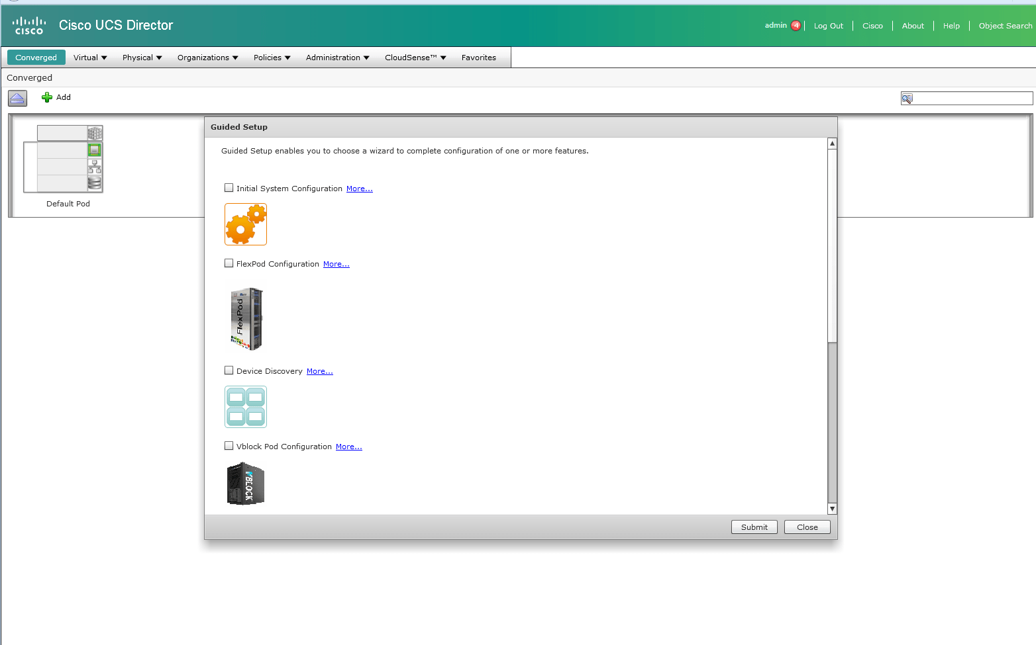Click the network icon in Default Pod
The width and height of the screenshot is (1036, 645).
click(x=95, y=166)
